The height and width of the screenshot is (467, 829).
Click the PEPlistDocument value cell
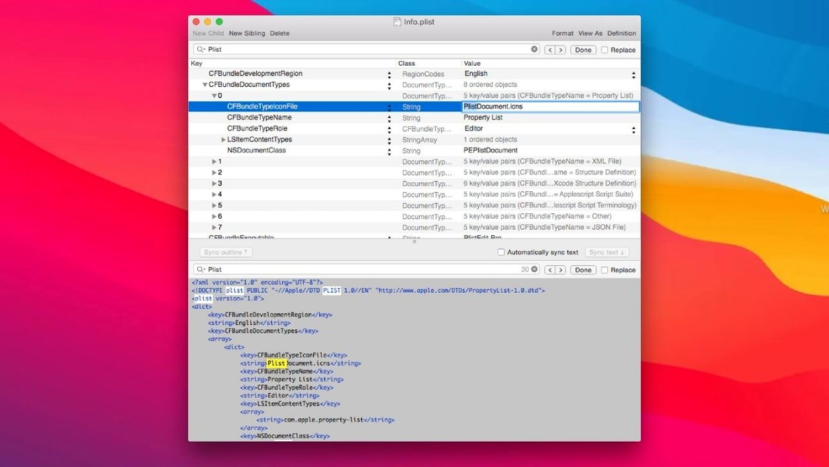(x=491, y=150)
